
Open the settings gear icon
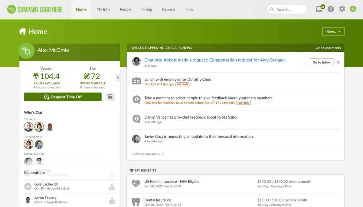[x=342, y=9]
